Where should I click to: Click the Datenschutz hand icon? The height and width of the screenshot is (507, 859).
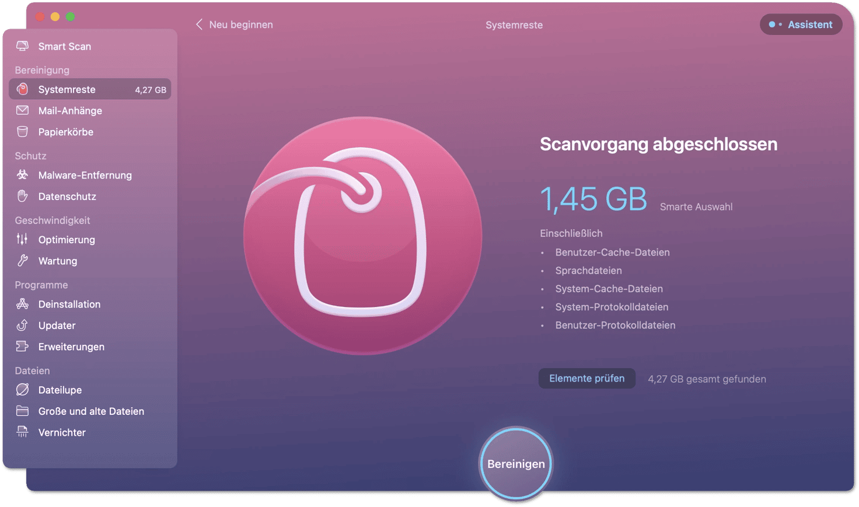pyautogui.click(x=22, y=197)
